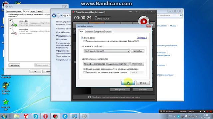Switch to the Опции tab
213x119 pixels.
108,32
